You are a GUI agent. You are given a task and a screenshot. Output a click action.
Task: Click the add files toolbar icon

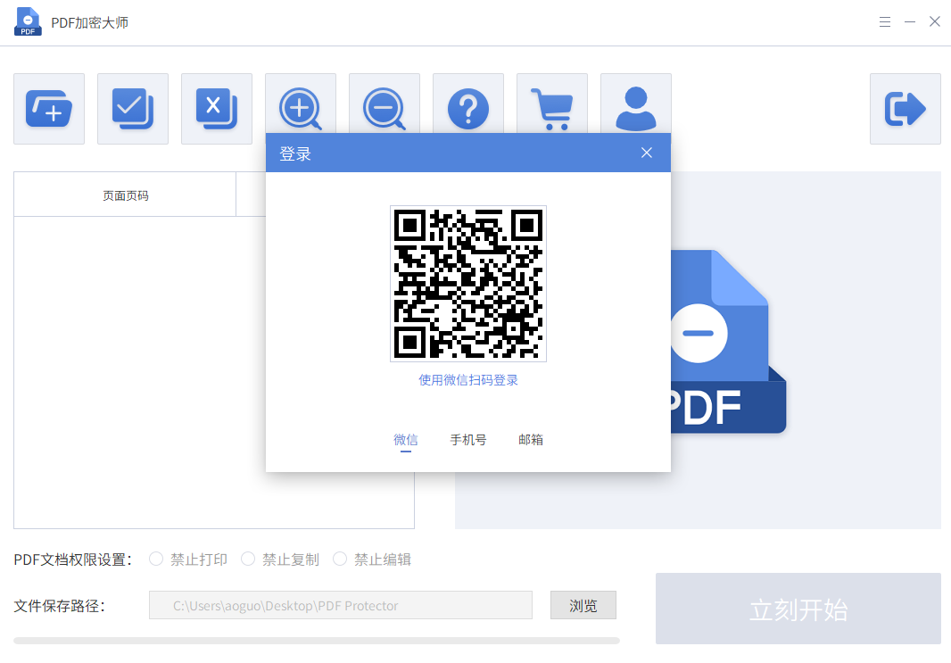49,109
